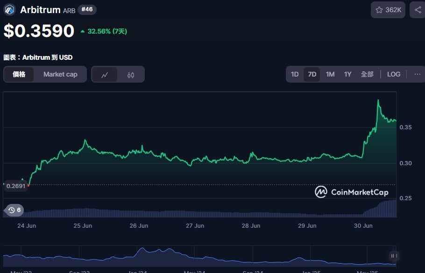Click the range selector pause-handle icon
This screenshot has height=273, width=425.
(x=394, y=256)
